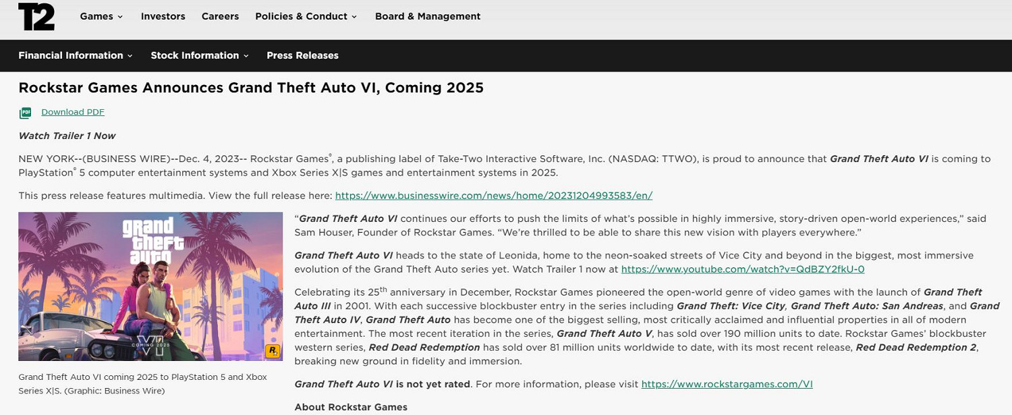This screenshot has height=415, width=1012.
Task: Click the Watch Trailer 1 Now text
Action: tap(66, 136)
